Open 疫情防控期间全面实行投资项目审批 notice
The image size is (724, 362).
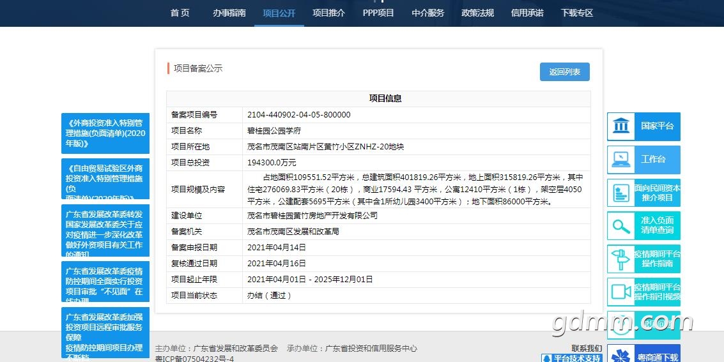pos(105,282)
